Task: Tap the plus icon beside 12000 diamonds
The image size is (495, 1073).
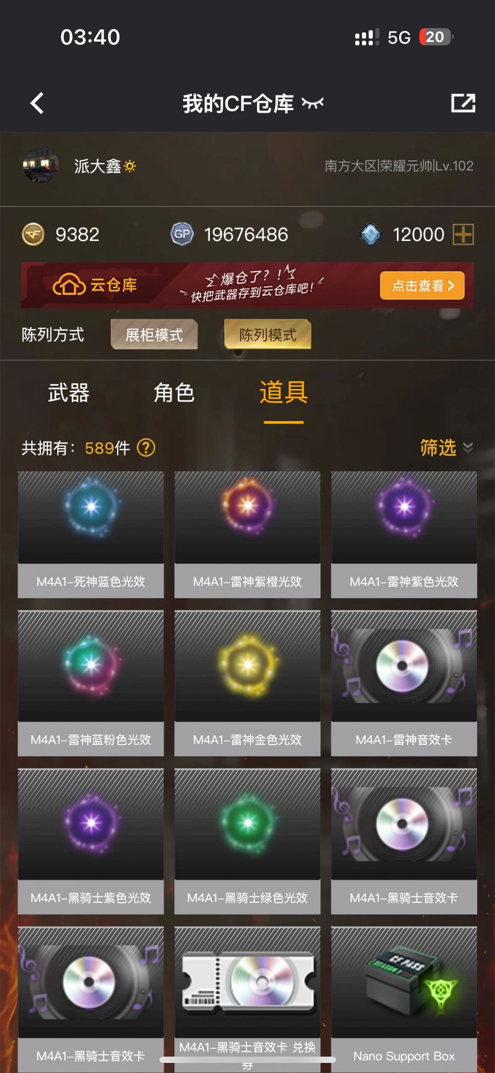Action: tap(463, 235)
